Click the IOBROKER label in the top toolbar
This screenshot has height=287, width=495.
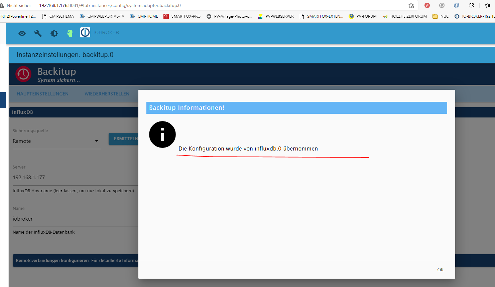coord(106,32)
